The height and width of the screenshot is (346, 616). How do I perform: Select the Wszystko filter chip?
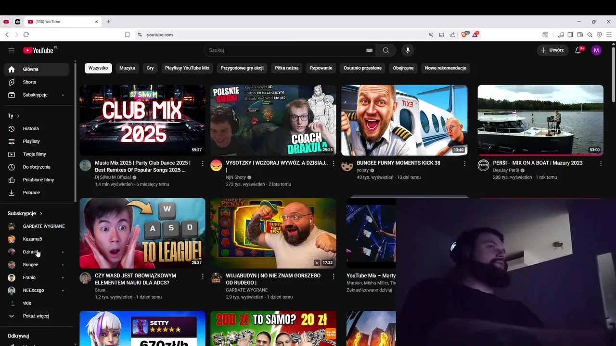click(x=98, y=68)
